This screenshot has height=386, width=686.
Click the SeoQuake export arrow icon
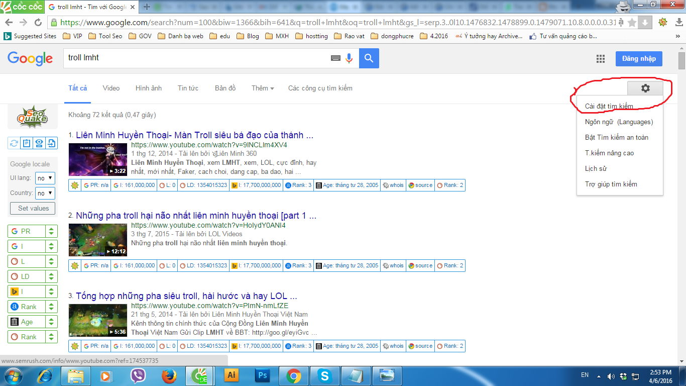(52, 143)
